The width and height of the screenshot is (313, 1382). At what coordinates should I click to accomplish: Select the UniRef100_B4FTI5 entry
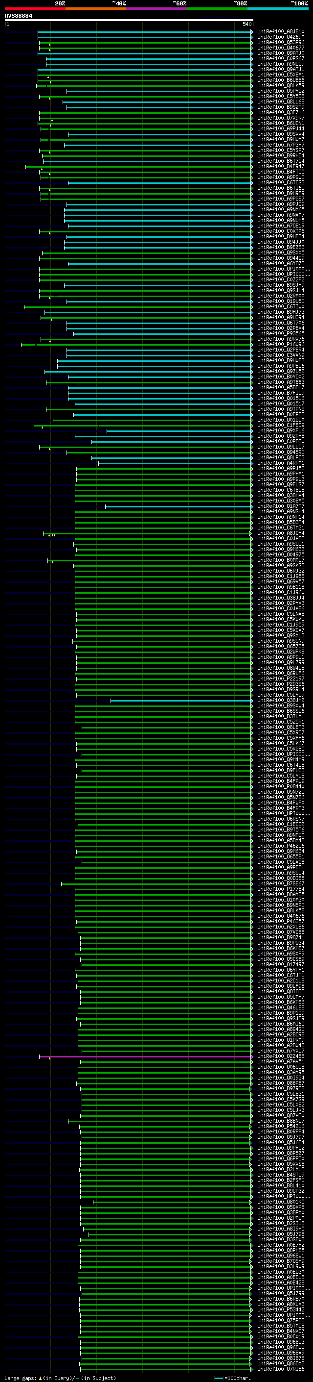281,172
